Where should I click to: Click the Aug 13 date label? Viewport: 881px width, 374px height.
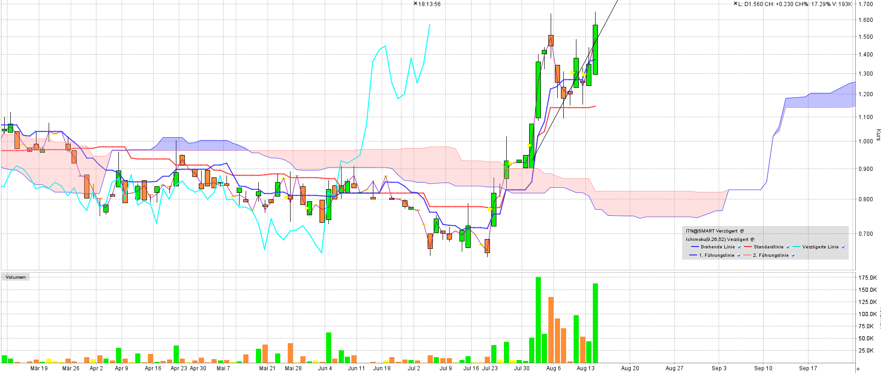point(586,368)
